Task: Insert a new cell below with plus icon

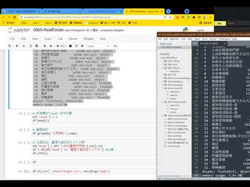Action: click(x=17, y=46)
